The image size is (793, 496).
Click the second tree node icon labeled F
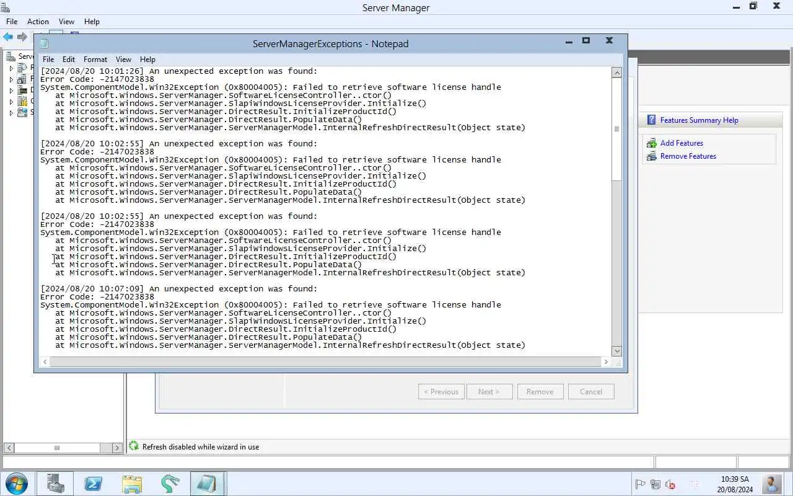pos(22,79)
